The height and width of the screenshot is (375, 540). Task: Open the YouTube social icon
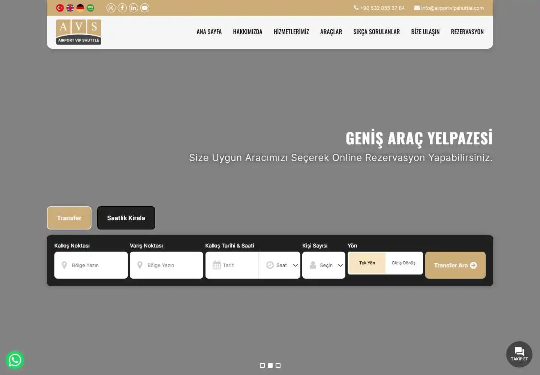(x=145, y=7)
